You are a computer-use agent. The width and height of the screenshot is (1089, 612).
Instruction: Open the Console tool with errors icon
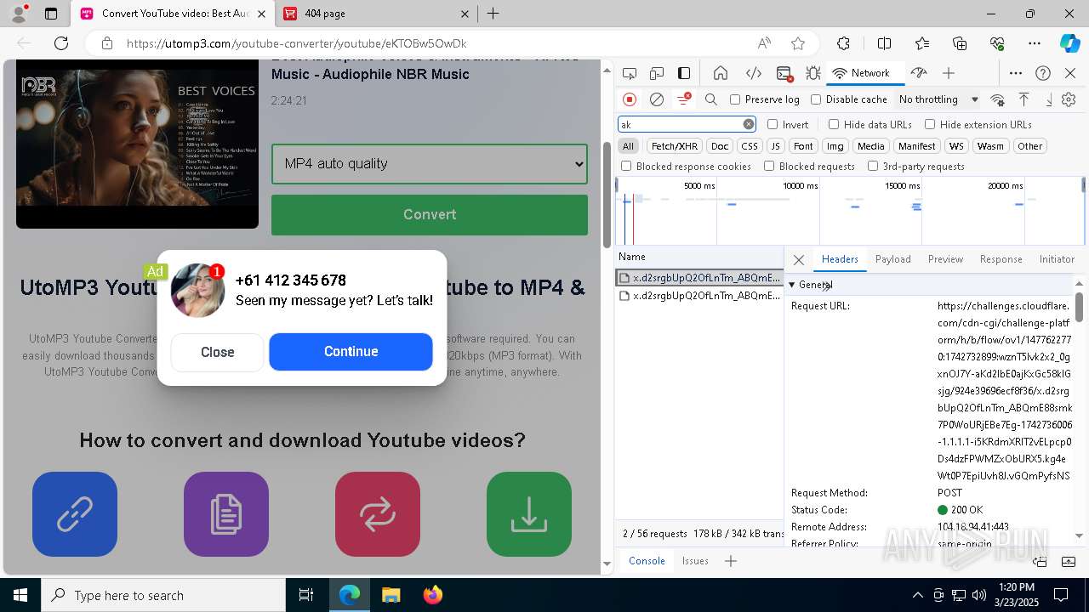click(x=784, y=73)
